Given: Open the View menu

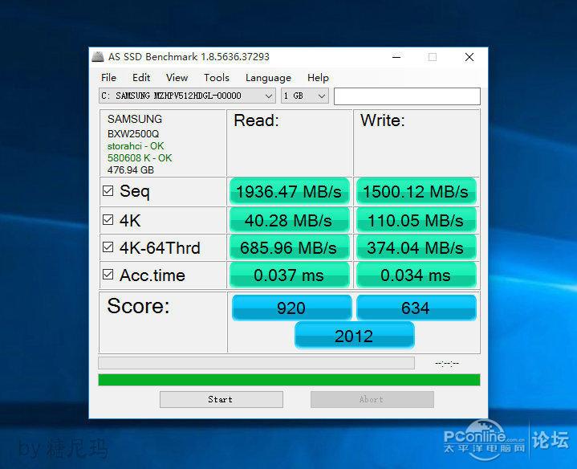Looking at the screenshot, I should [177, 78].
